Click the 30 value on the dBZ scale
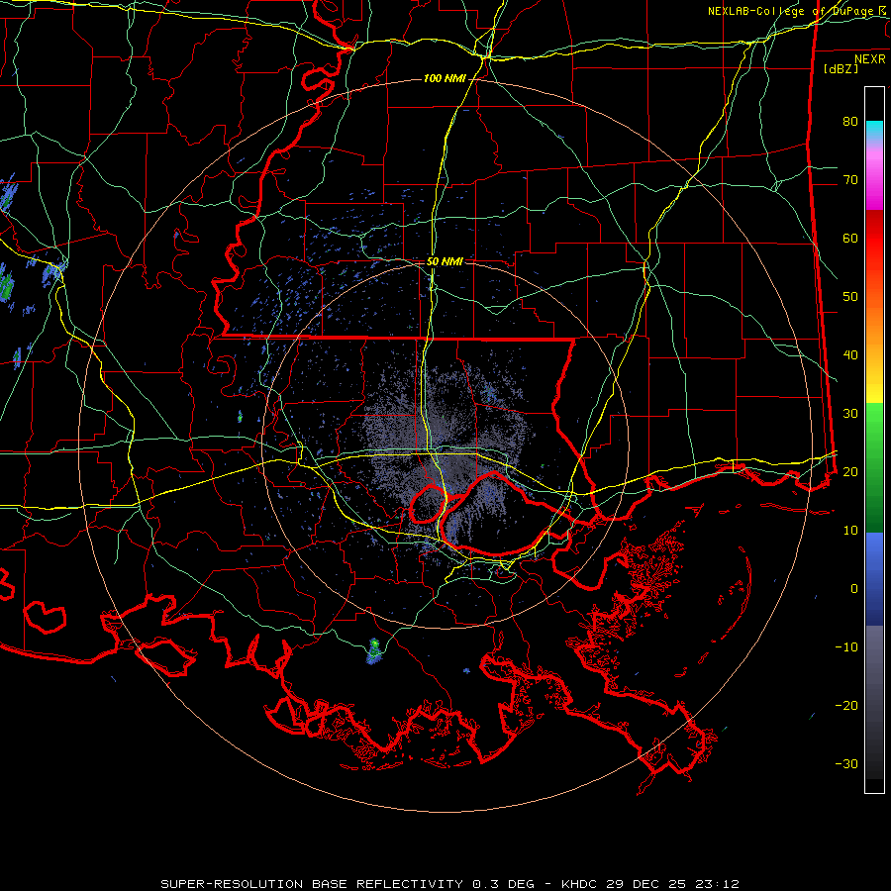This screenshot has width=891, height=891. pos(850,413)
